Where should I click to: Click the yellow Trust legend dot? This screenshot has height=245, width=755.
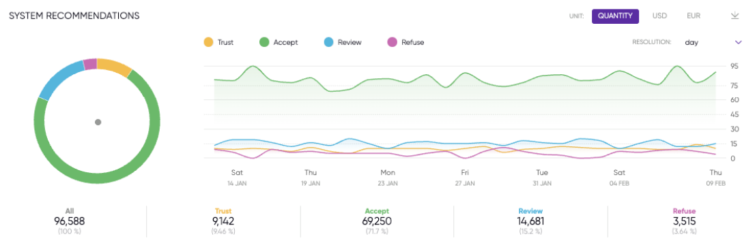[x=208, y=42]
